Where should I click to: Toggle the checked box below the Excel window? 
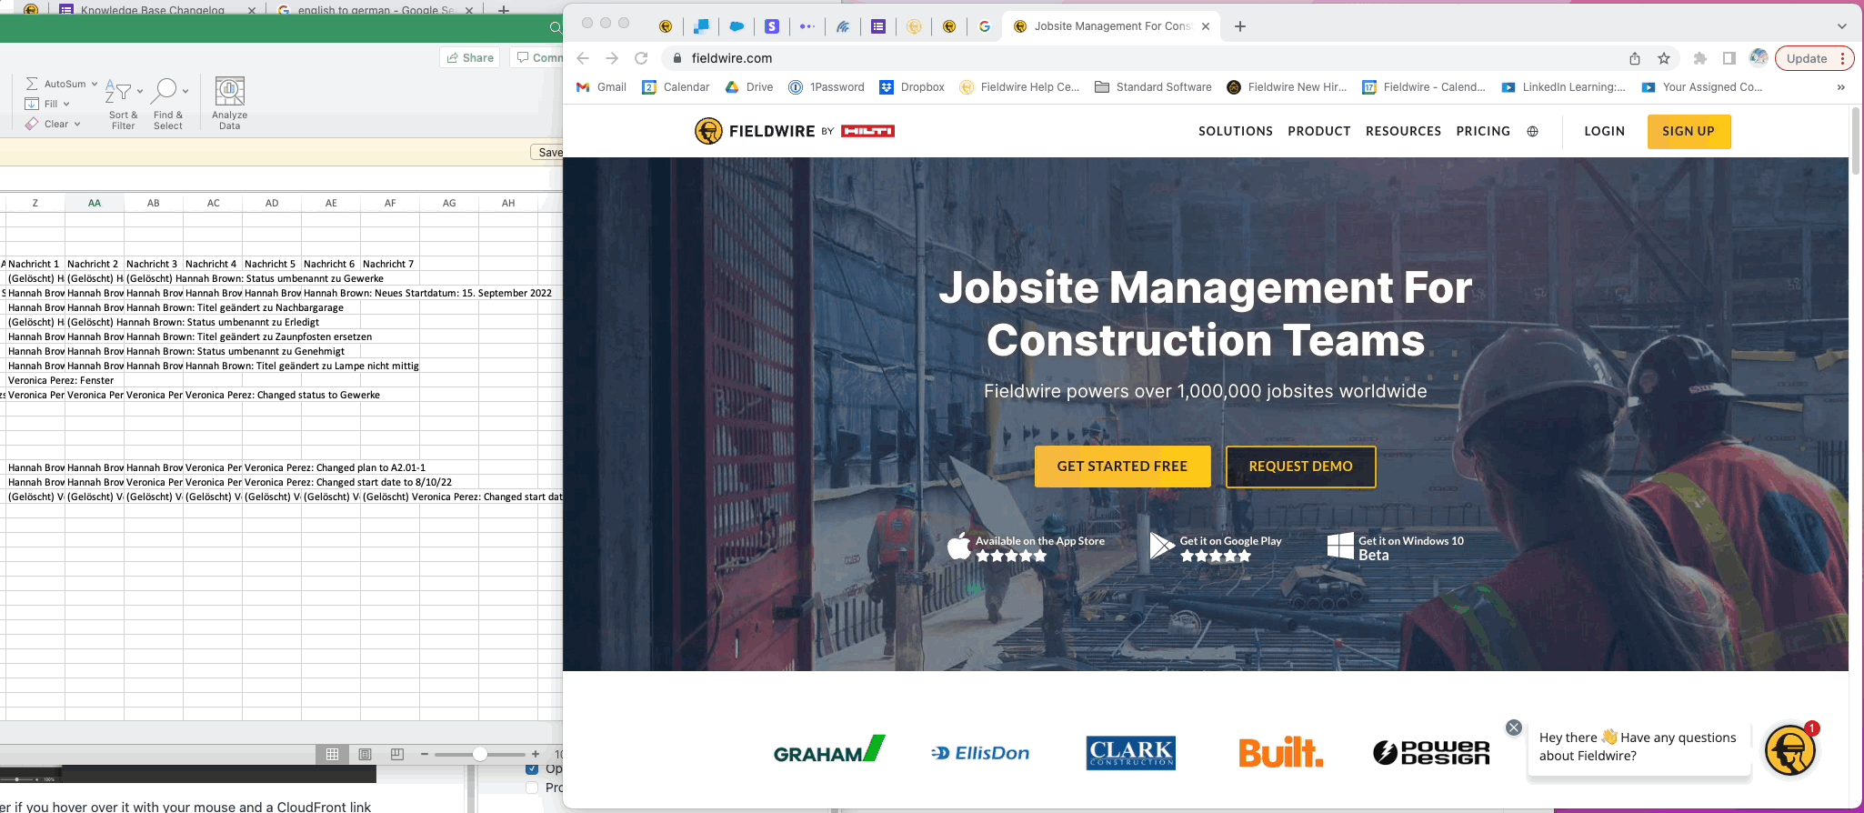tap(533, 769)
